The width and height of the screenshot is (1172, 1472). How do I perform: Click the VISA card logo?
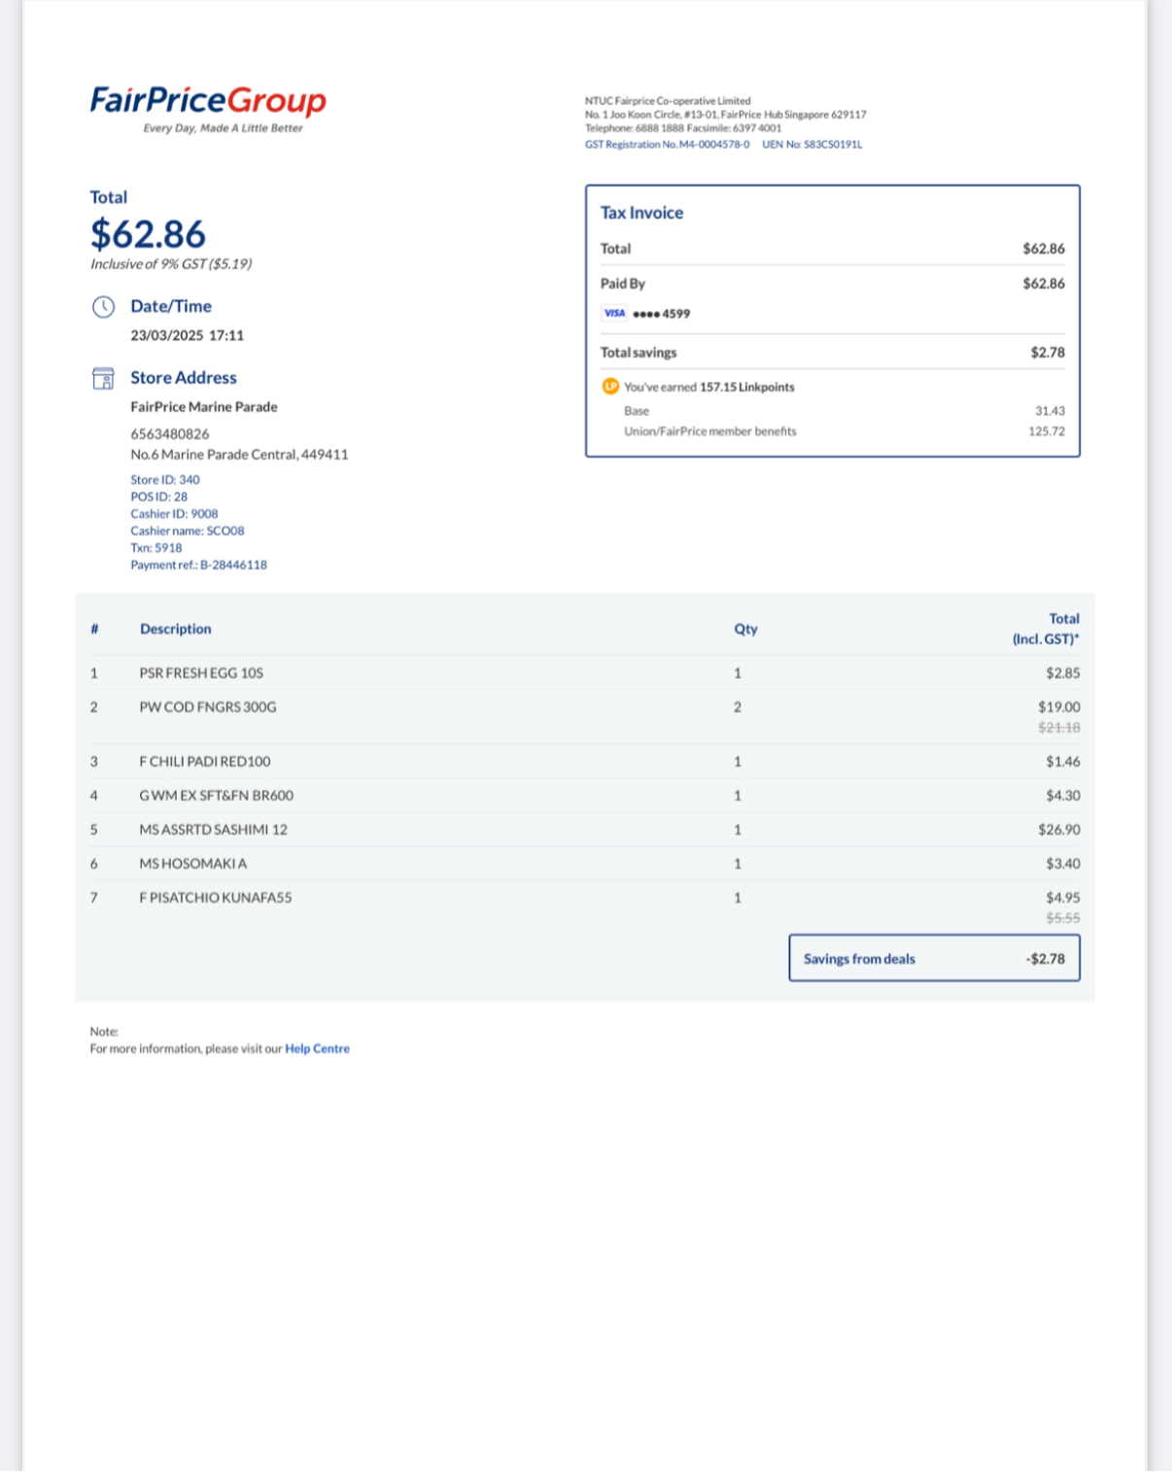click(614, 313)
